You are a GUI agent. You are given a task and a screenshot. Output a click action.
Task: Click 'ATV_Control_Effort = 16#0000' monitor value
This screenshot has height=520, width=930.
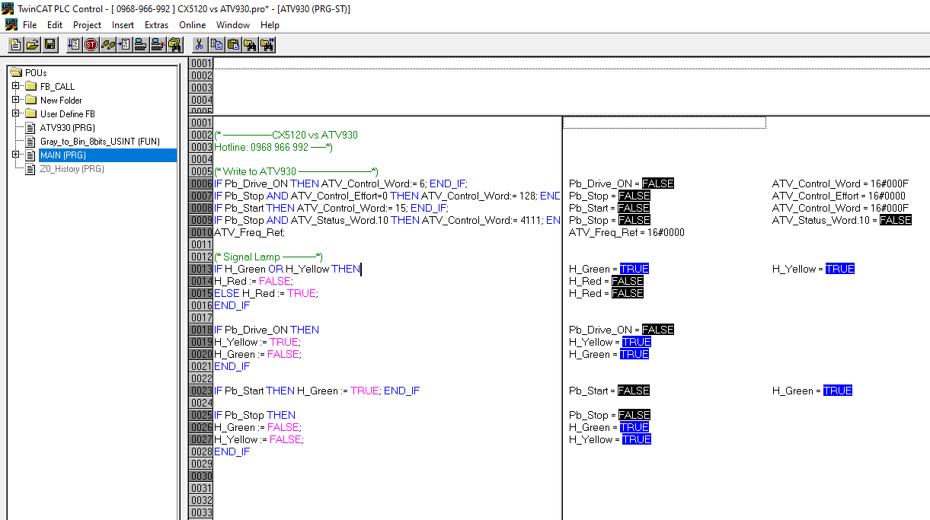point(840,196)
